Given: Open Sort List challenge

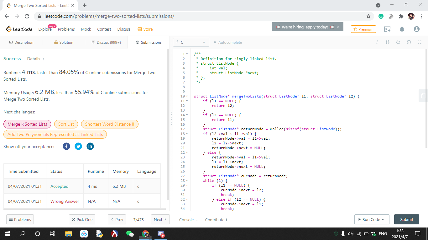Looking at the screenshot, I should 66,124.
